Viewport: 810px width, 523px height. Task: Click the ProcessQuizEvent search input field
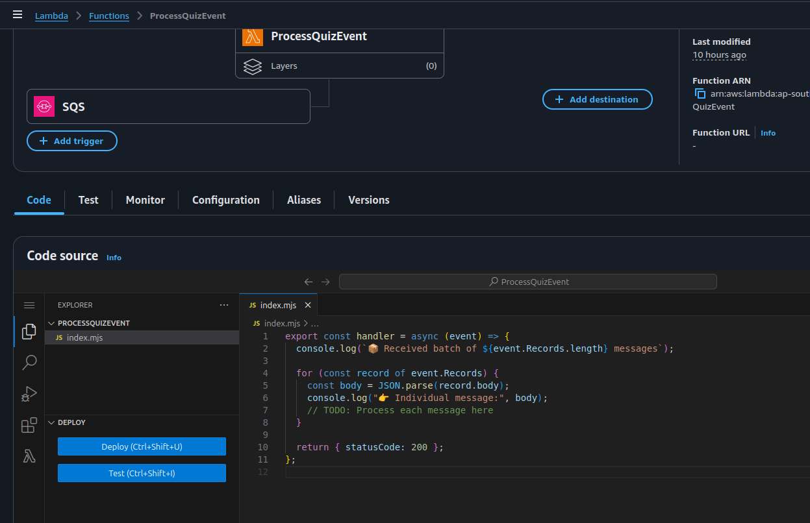point(527,282)
